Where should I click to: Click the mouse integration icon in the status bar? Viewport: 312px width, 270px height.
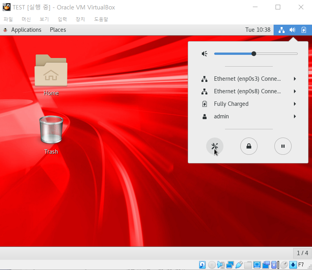pyautogui.click(x=284, y=265)
